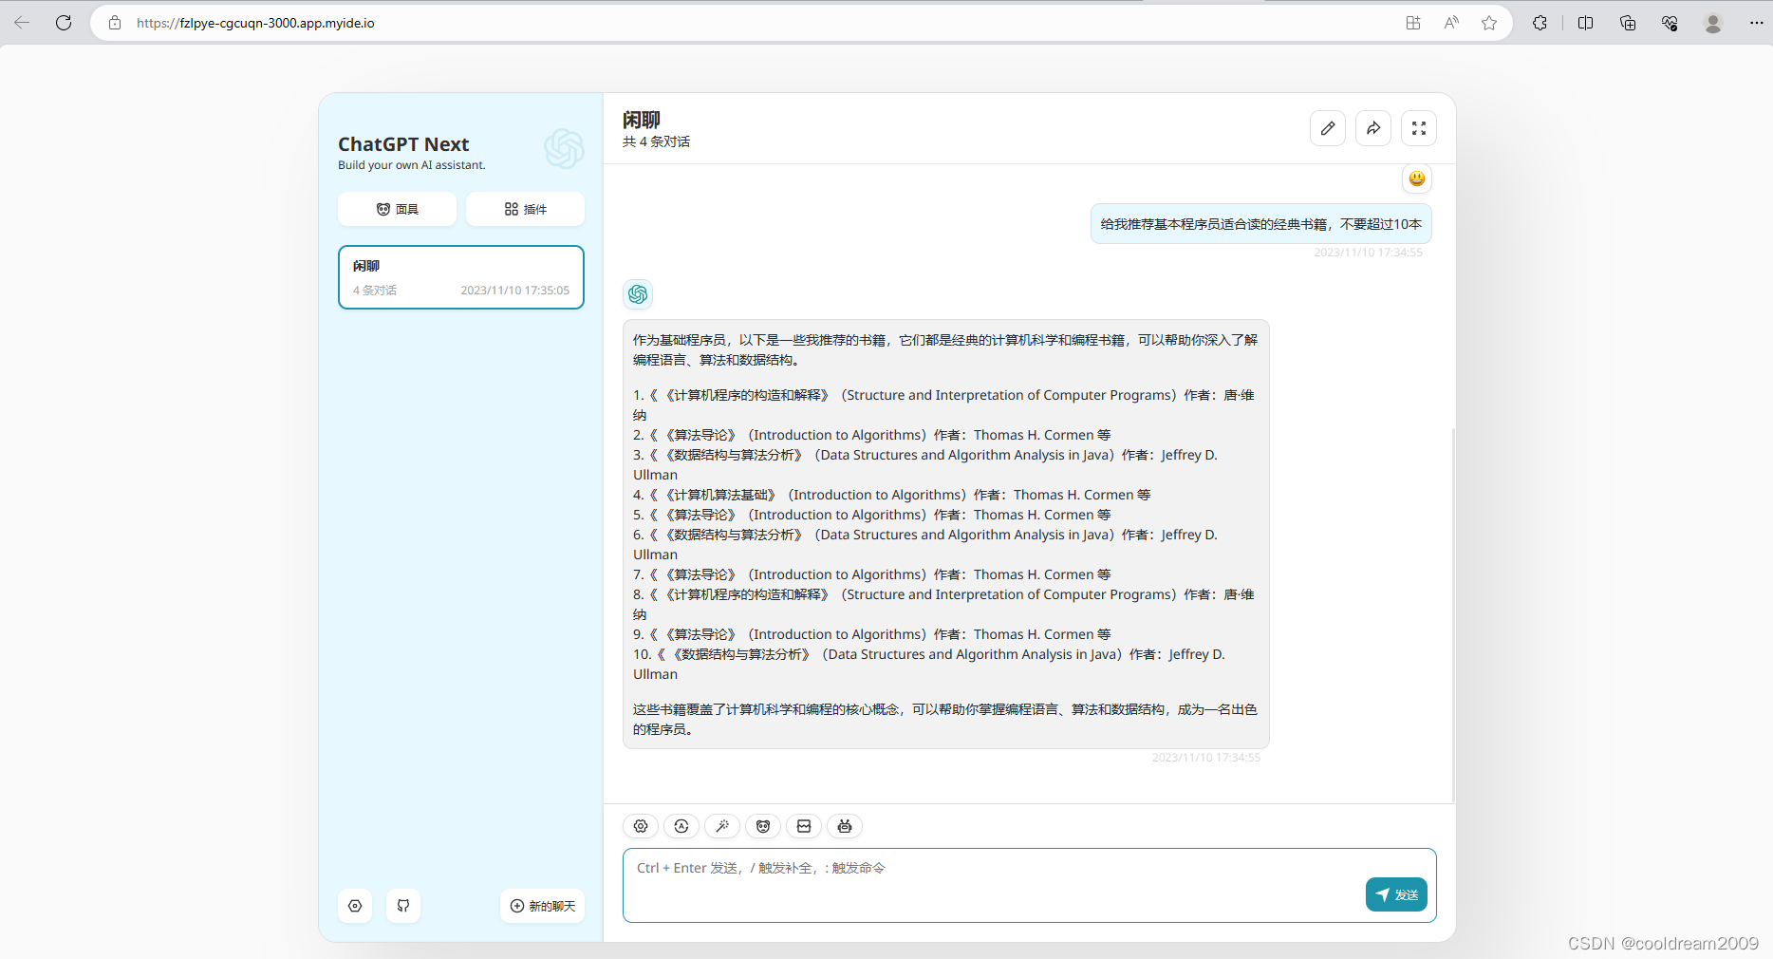Click the clear-context break icon in chat toolbar
1773x959 pixels.
804,826
